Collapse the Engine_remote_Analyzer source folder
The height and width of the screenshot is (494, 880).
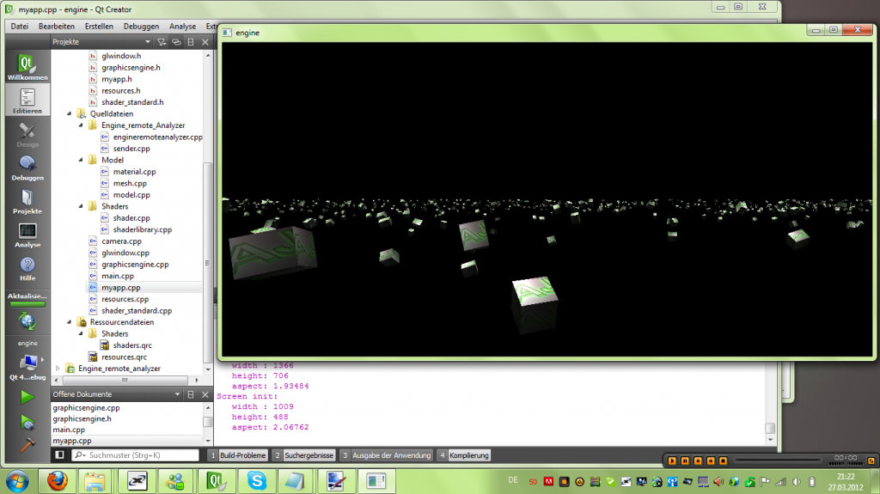tap(81, 125)
